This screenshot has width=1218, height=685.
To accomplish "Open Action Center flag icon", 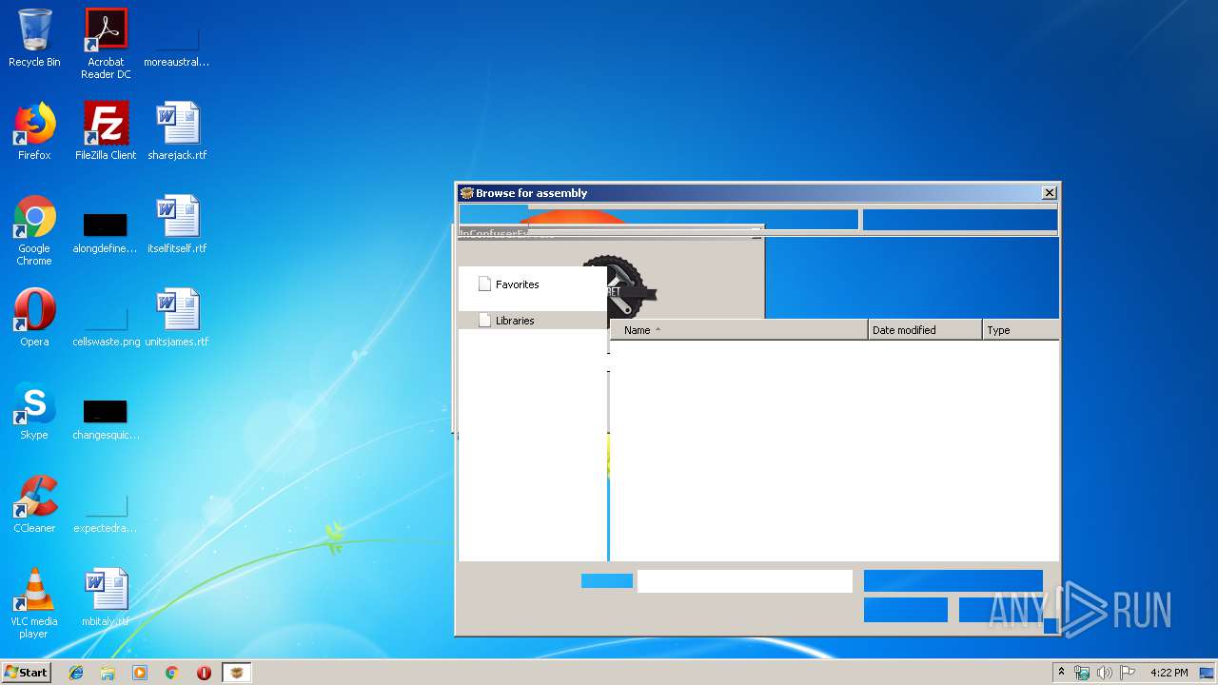I will pos(1128,673).
